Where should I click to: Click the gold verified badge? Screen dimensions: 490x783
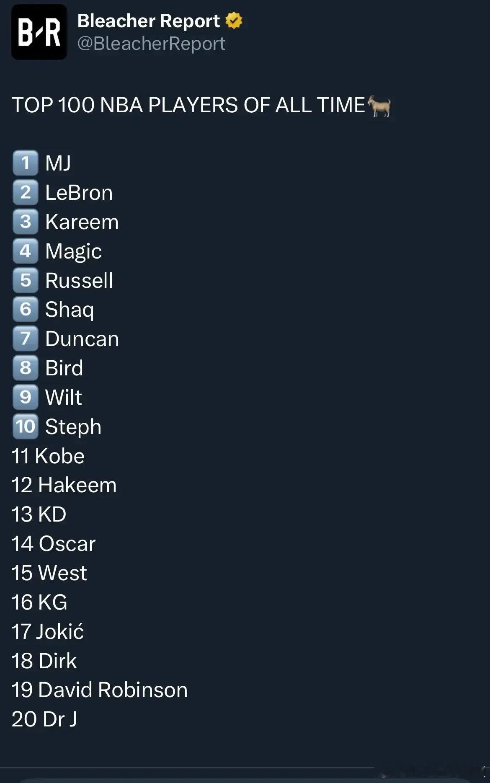click(234, 21)
